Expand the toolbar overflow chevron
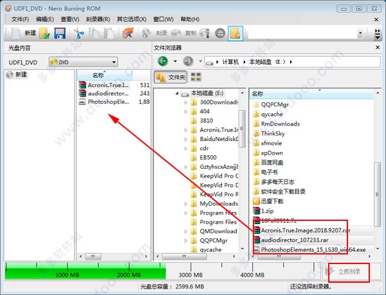 377,34
